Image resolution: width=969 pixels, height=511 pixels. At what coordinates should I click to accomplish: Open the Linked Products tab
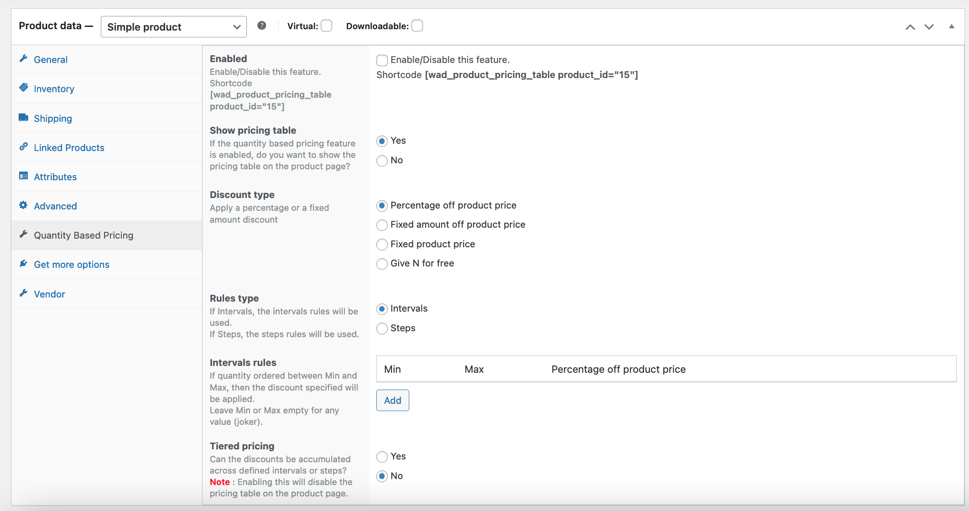point(107,147)
